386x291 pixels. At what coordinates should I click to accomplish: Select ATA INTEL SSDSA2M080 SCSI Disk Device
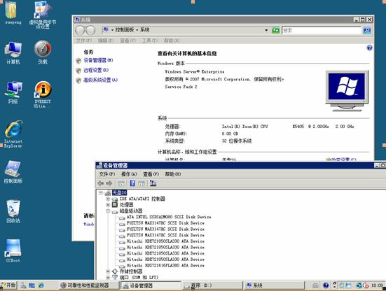[x=169, y=217]
